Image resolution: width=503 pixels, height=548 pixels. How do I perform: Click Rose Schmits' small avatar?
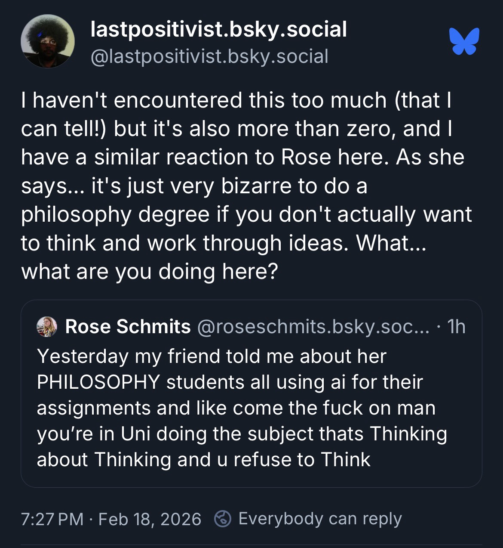[47, 327]
